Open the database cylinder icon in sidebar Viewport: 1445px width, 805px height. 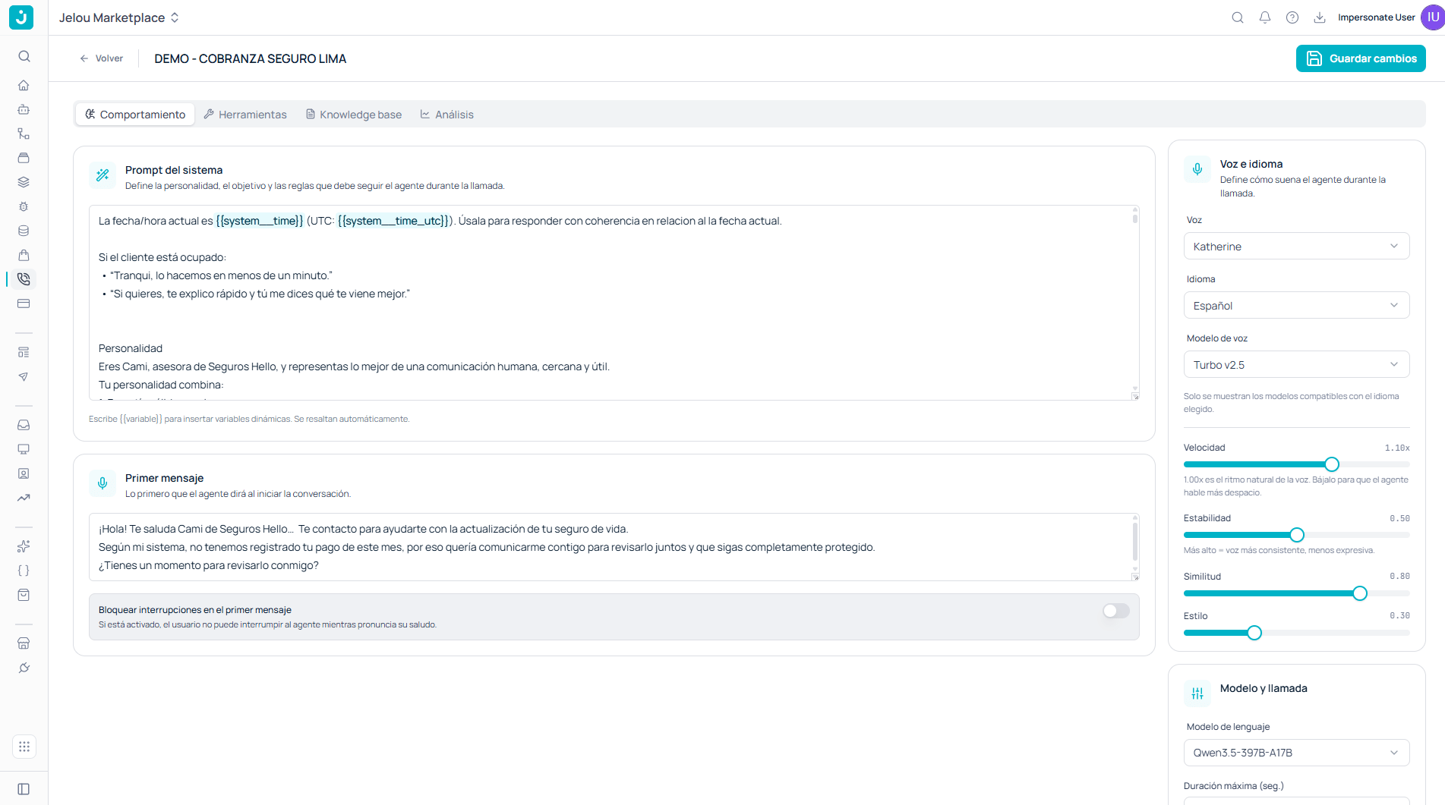24,231
